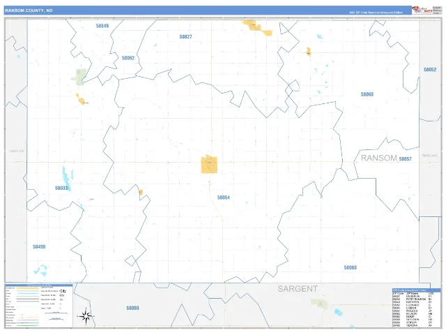The width and height of the screenshot is (446, 335).
Task: Click the green line swatch at legend bottom
Action: [x=28, y=326]
